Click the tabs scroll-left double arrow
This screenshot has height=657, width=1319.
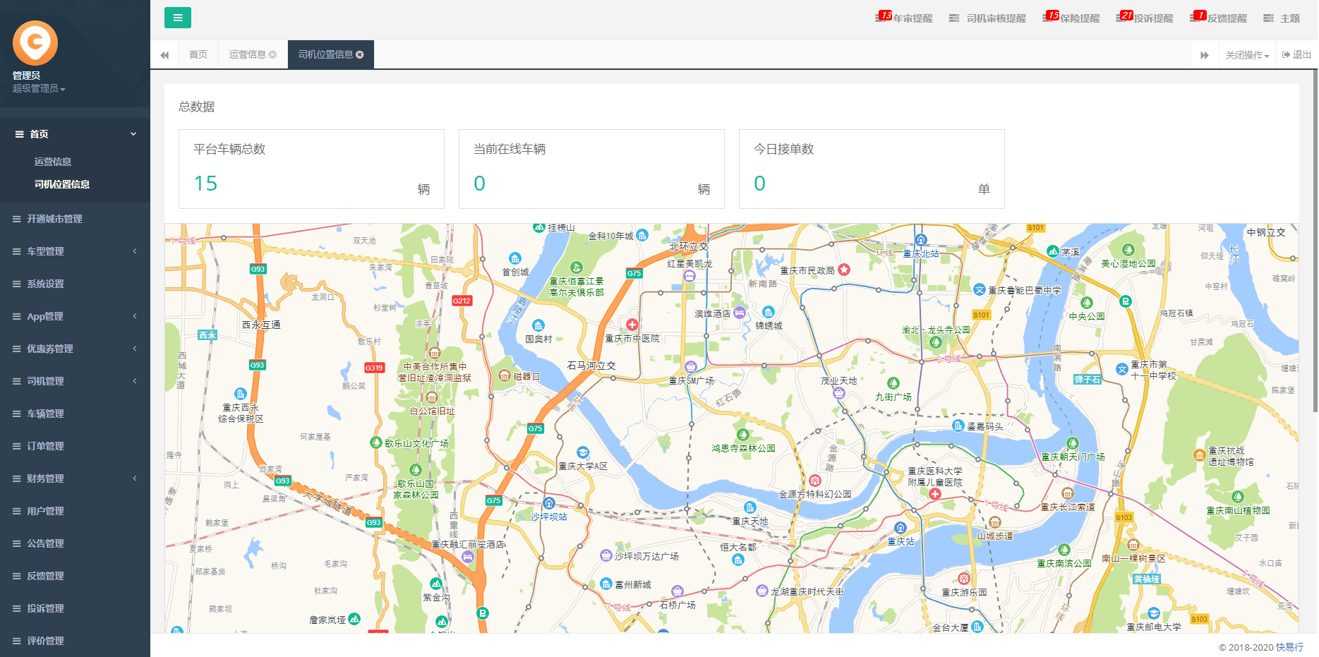pyautogui.click(x=164, y=55)
